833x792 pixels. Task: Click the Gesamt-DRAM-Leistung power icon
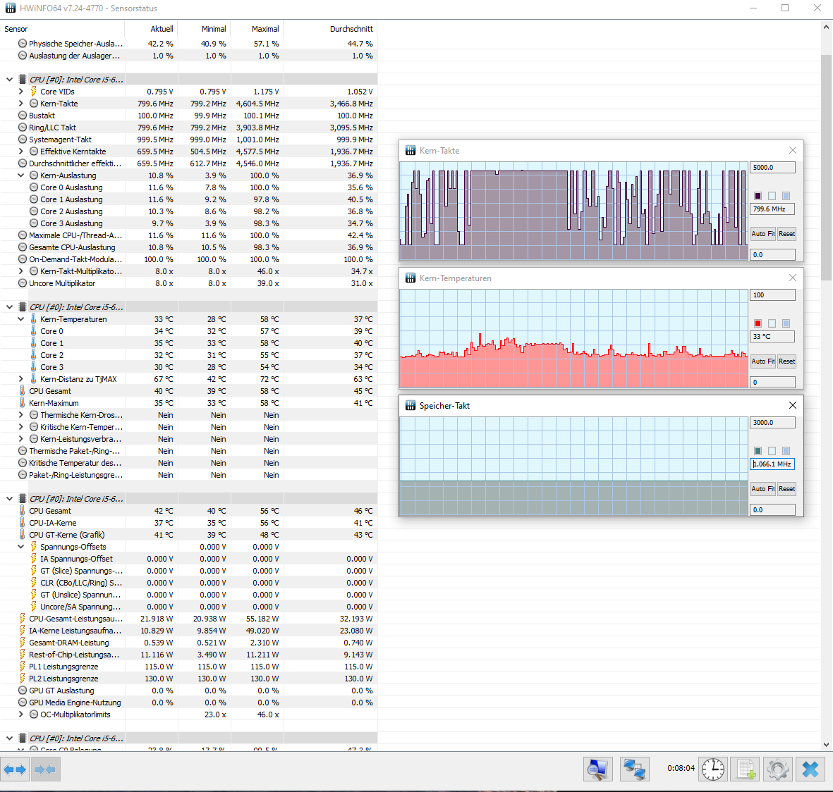click(23, 643)
